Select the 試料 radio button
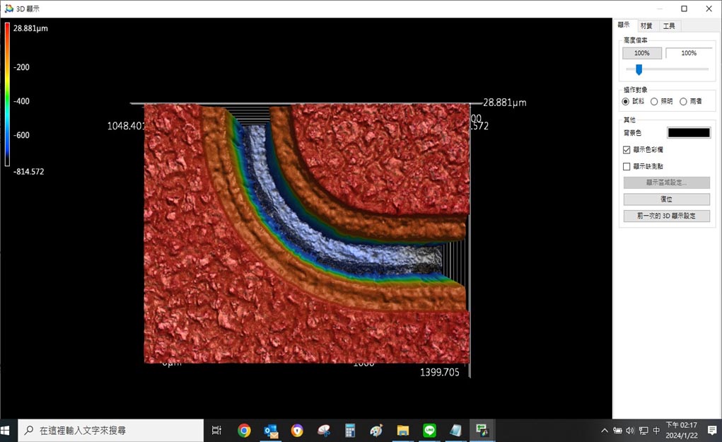722x442 pixels. pyautogui.click(x=626, y=101)
